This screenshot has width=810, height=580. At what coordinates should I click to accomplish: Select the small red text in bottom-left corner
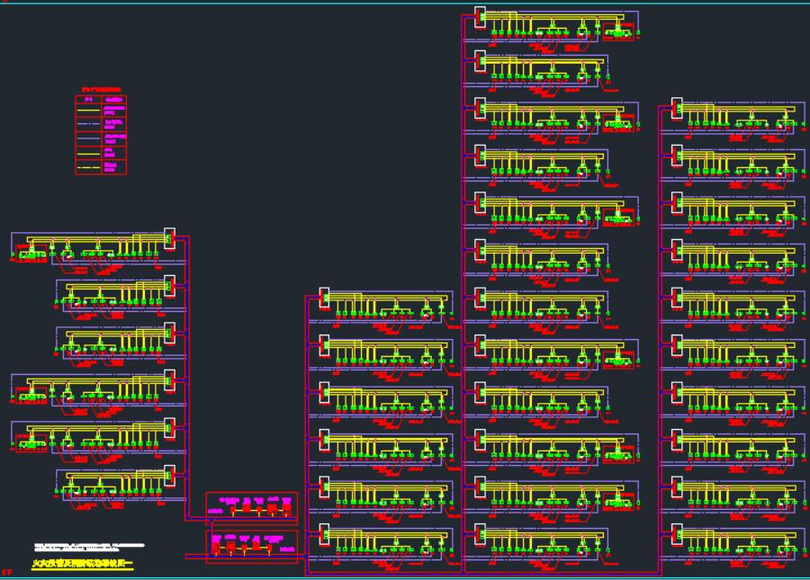7,571
